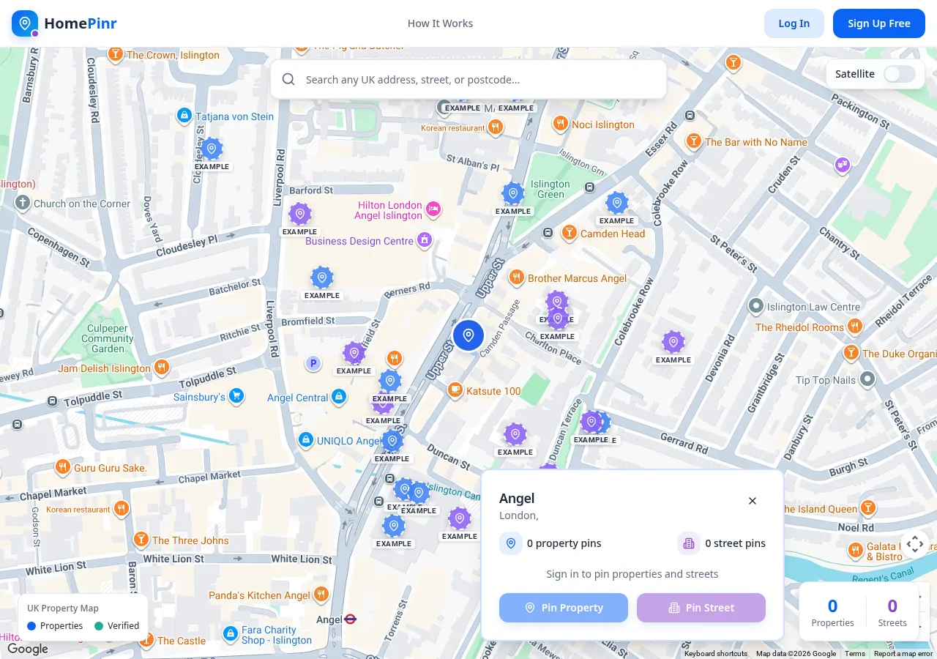Click the property pins icon in Angel card
937x659 pixels.
[x=511, y=543]
